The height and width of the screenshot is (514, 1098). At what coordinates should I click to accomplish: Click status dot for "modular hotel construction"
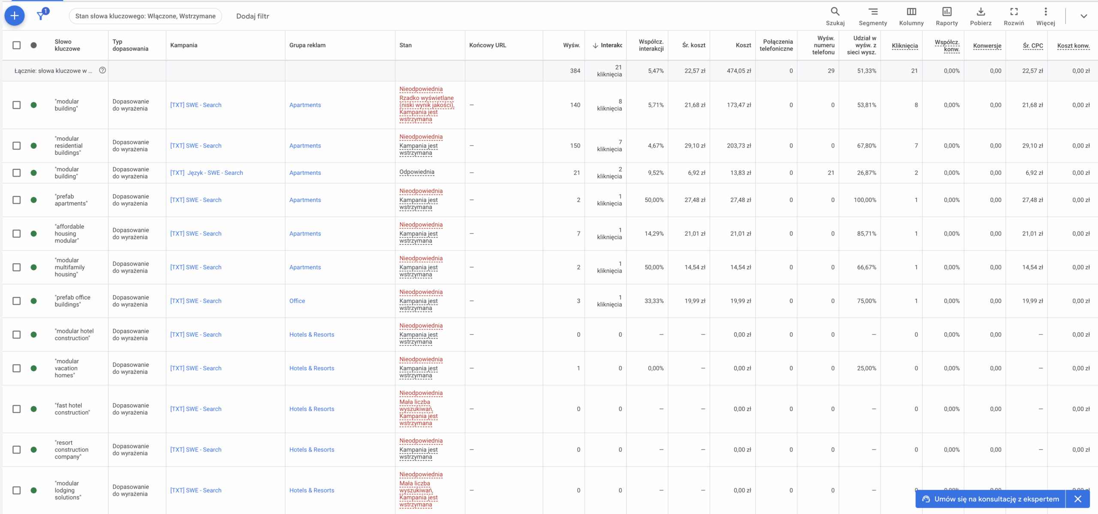click(34, 334)
